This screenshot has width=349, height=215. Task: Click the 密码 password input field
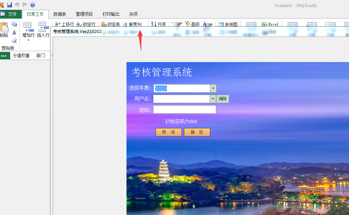(x=184, y=110)
